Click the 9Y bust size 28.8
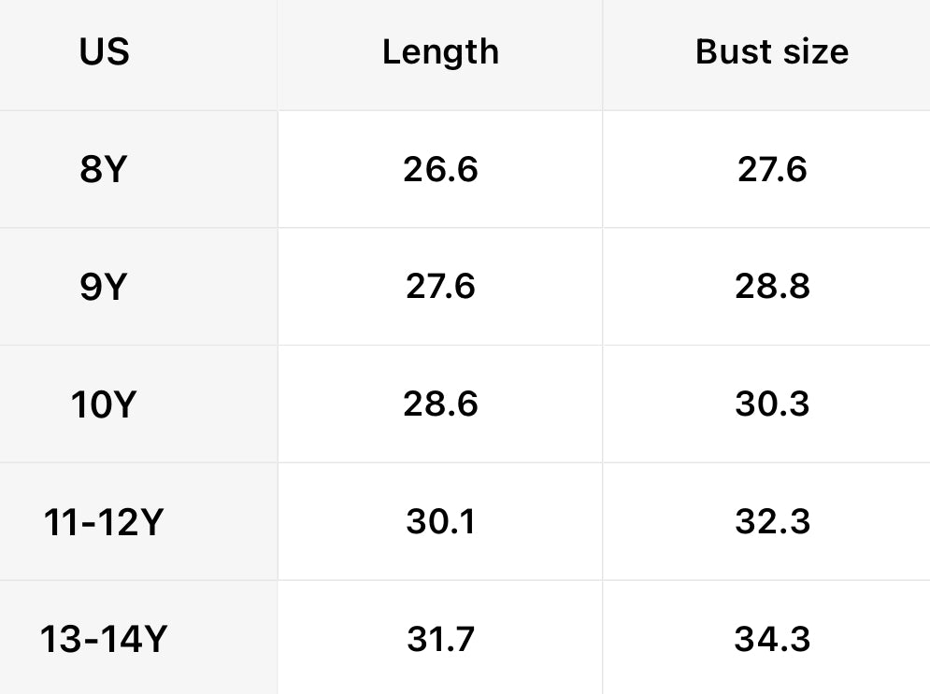This screenshot has height=694, width=930. coord(772,287)
